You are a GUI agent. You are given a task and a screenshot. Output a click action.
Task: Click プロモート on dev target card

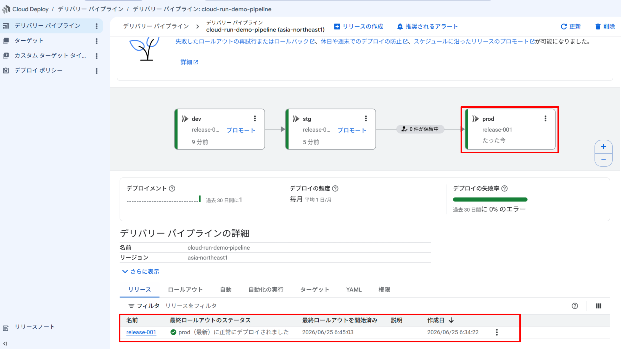pos(241,130)
